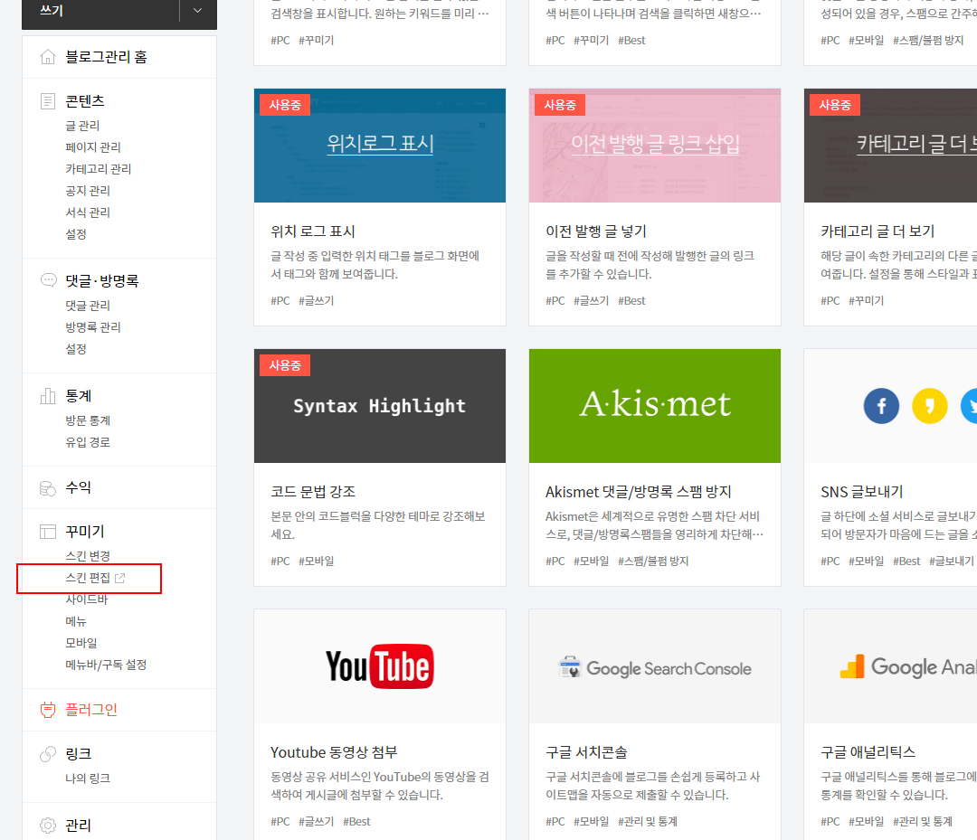Image resolution: width=977 pixels, height=840 pixels.
Task: Click #Best tag on Youtube 동영상 첨부 card
Action: pos(356,821)
